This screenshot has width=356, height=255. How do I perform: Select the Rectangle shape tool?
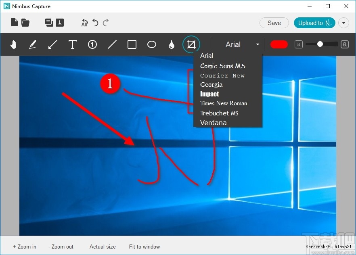132,44
